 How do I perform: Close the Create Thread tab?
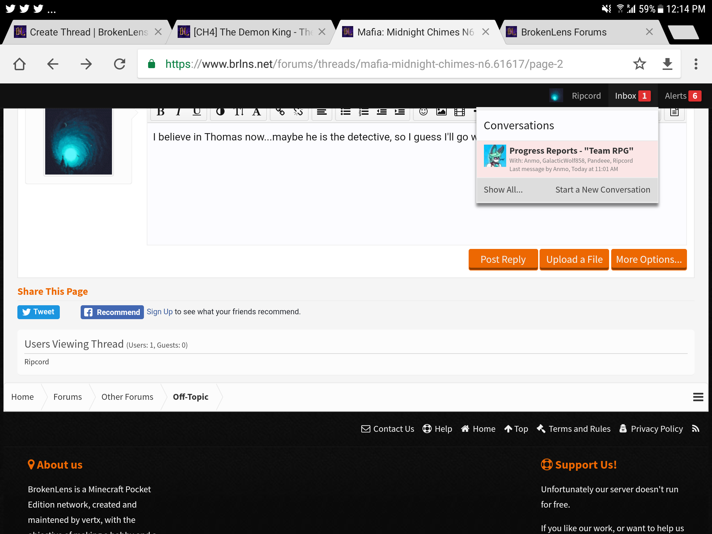[158, 32]
